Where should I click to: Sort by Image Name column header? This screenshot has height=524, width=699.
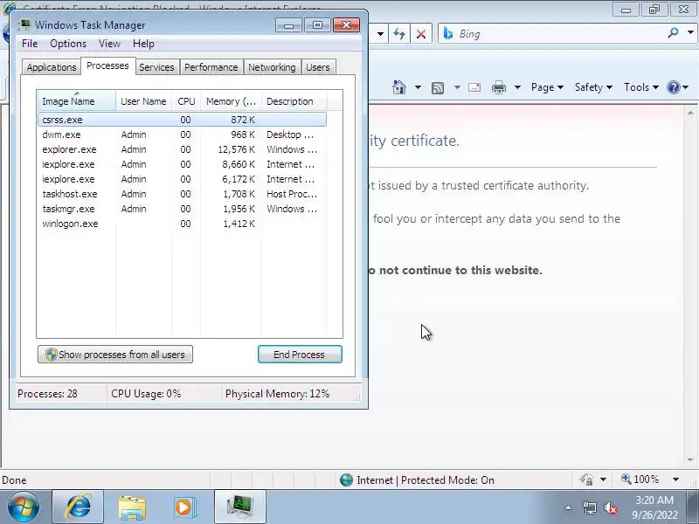(x=77, y=101)
